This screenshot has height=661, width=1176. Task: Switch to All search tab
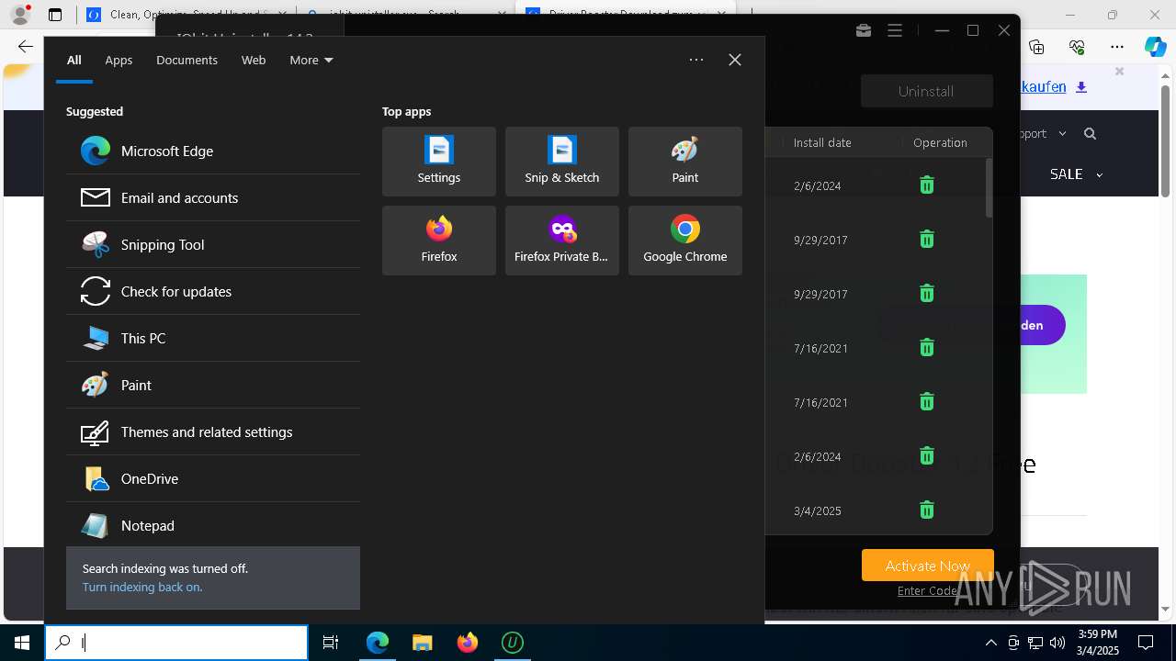click(x=74, y=60)
